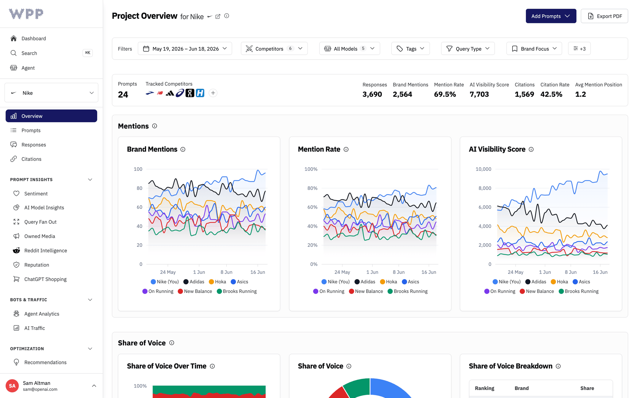
Task: Open the Query Type filter dropdown
Action: point(468,49)
